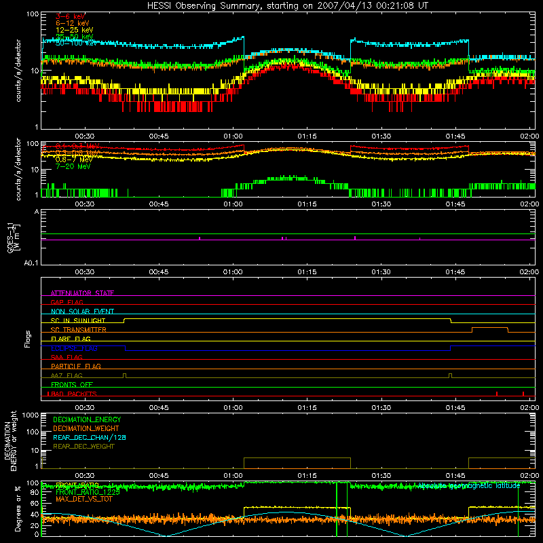Screen dimensions: 543x543
Task: Click the AAZ_FLAG label
Action: pyautogui.click(x=67, y=375)
